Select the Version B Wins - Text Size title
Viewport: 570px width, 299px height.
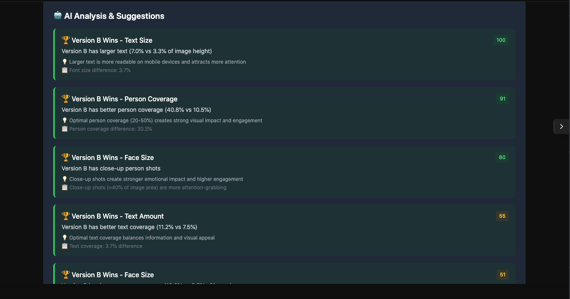[x=112, y=40]
